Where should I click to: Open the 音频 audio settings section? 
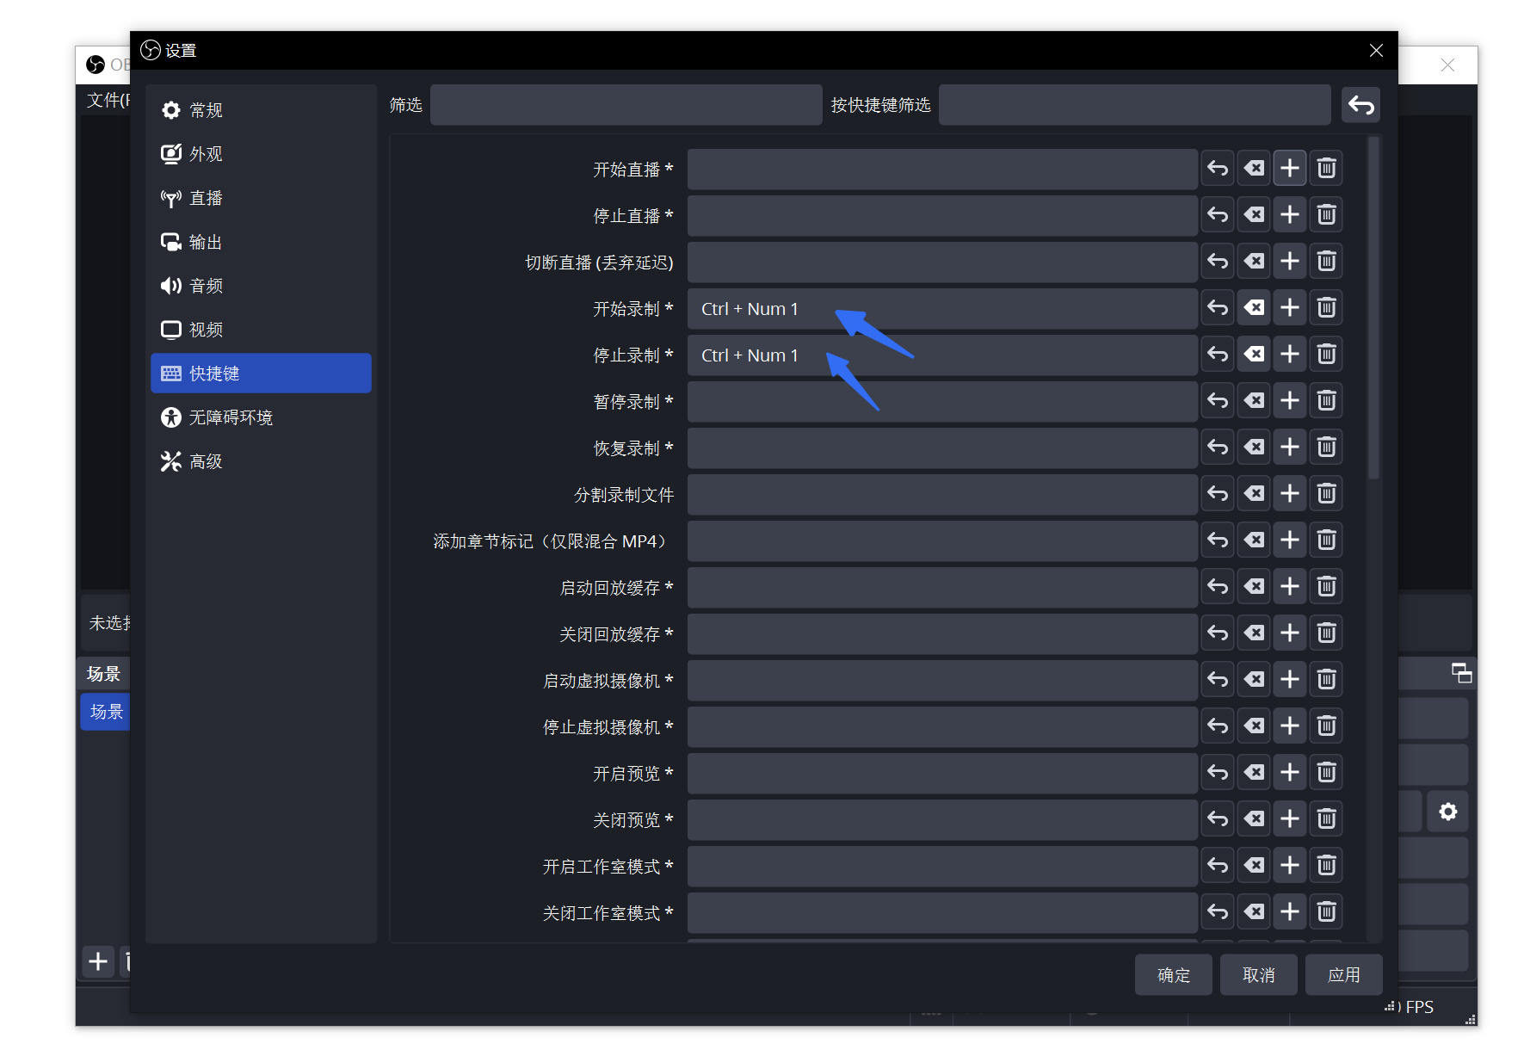(261, 286)
